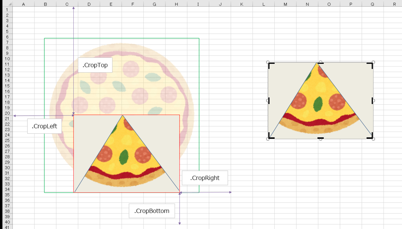This screenshot has width=402, height=229.
Task: Click the bottom-middle crop handle
Action: 321,138
